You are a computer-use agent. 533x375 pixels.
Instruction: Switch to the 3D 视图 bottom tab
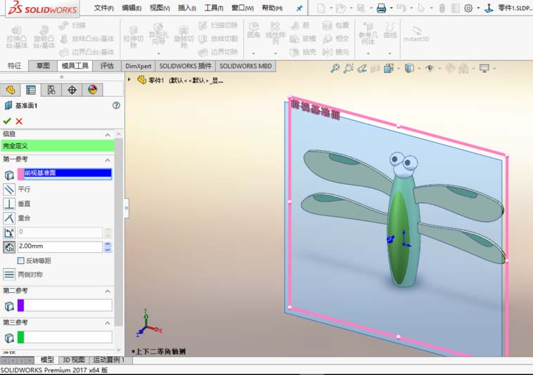[x=73, y=360]
